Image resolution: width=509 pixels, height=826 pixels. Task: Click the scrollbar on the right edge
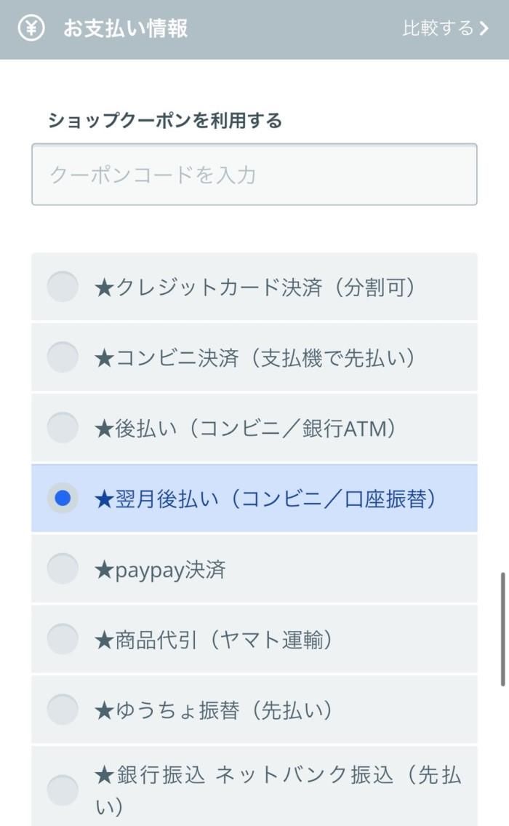504,626
